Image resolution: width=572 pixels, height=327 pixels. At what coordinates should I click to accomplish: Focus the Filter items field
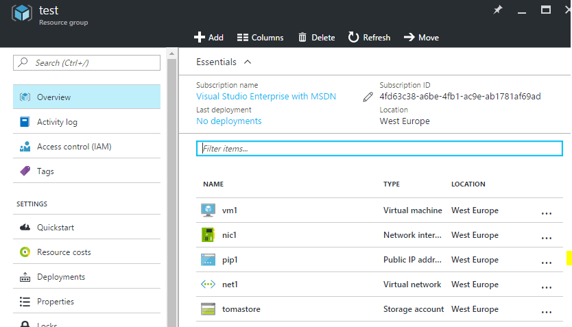379,148
